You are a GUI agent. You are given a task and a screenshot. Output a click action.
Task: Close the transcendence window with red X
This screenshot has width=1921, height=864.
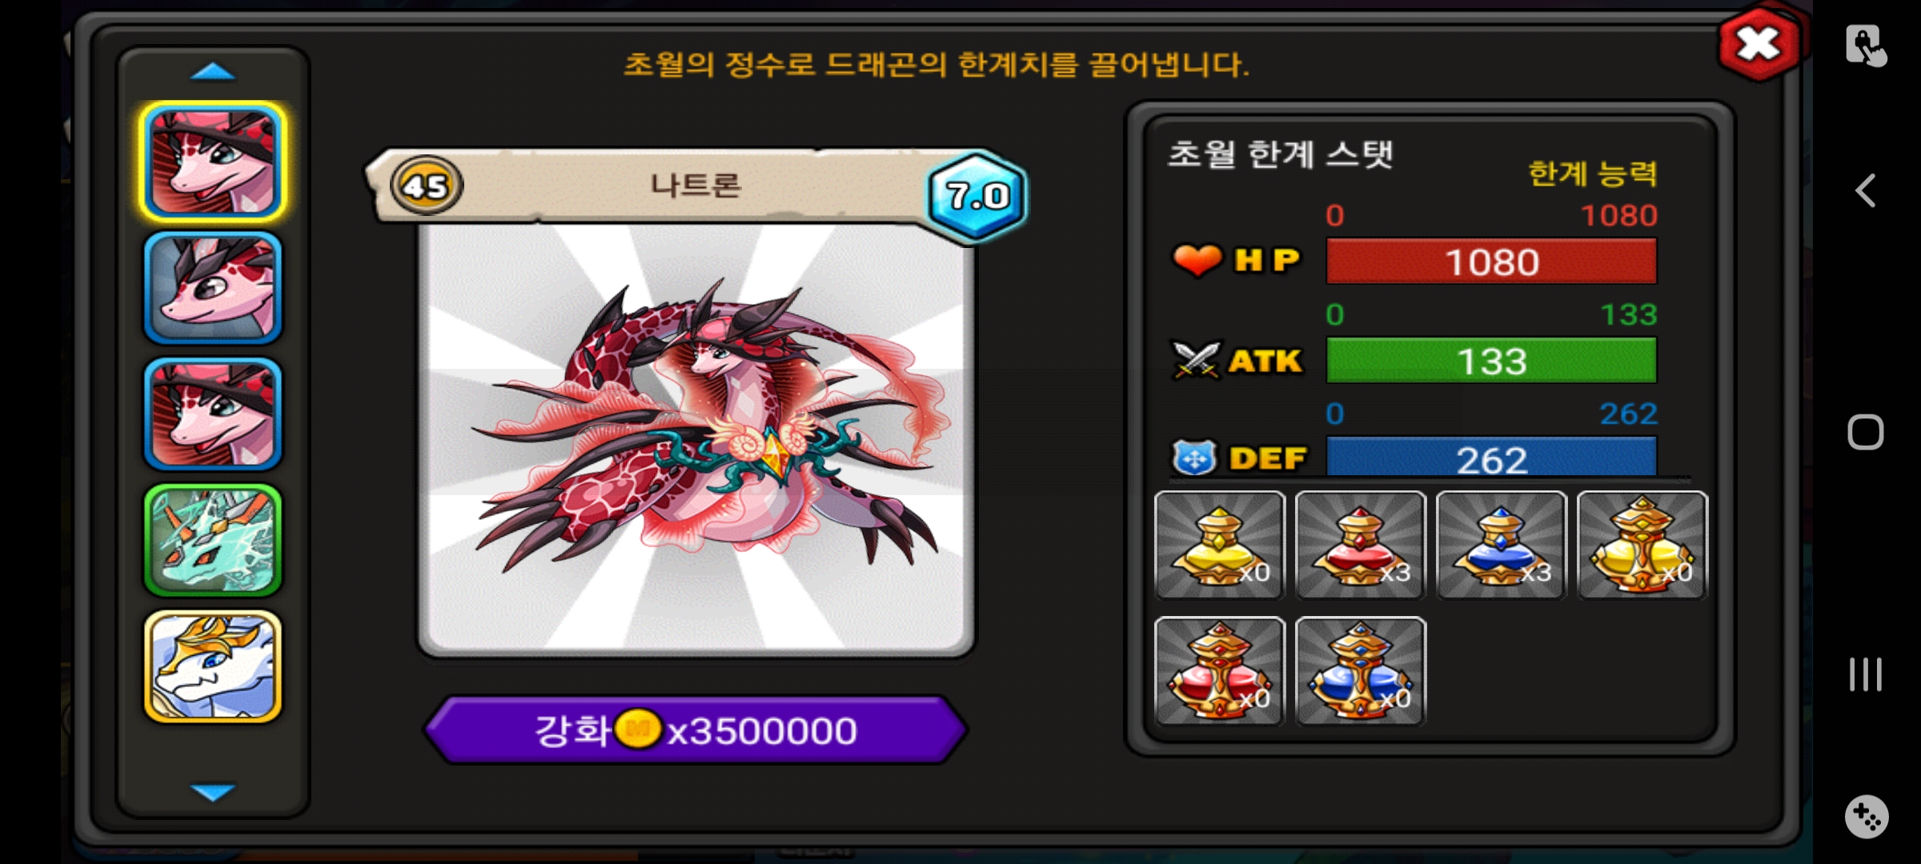pyautogui.click(x=1758, y=44)
